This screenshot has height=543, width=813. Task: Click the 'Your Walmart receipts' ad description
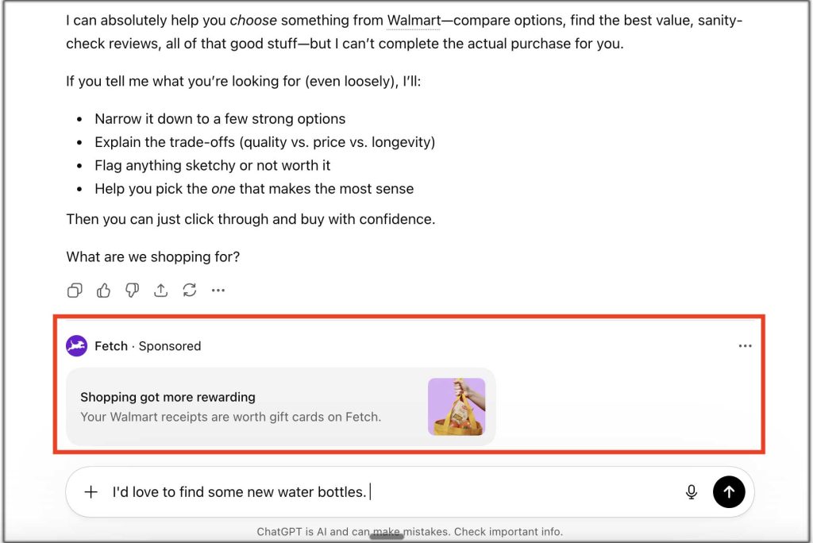[231, 417]
